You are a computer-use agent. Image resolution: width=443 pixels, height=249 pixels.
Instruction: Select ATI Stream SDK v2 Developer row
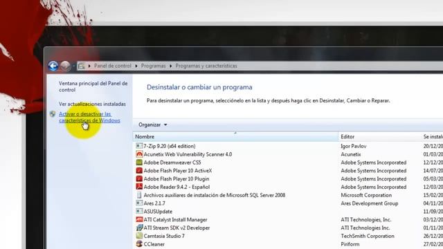tap(177, 228)
